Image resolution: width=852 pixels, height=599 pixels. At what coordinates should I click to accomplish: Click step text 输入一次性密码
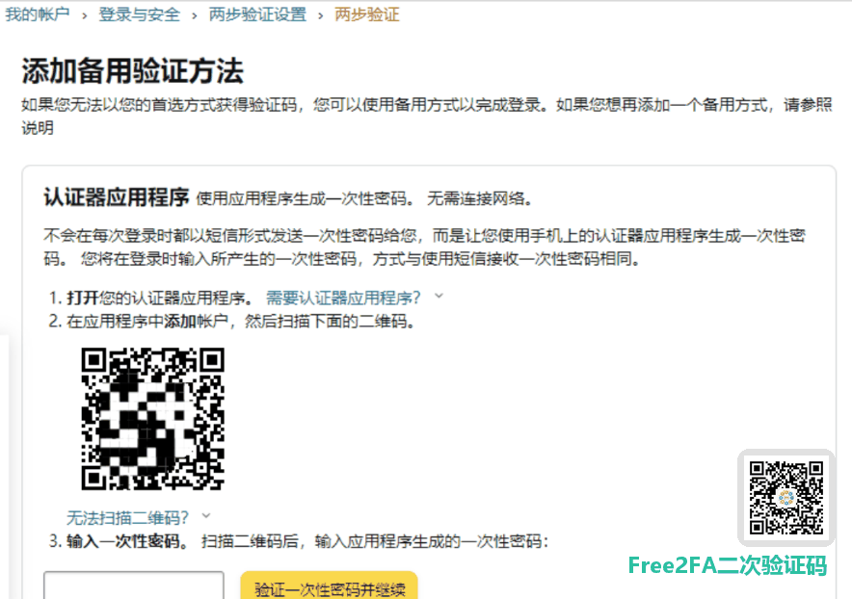click(123, 541)
